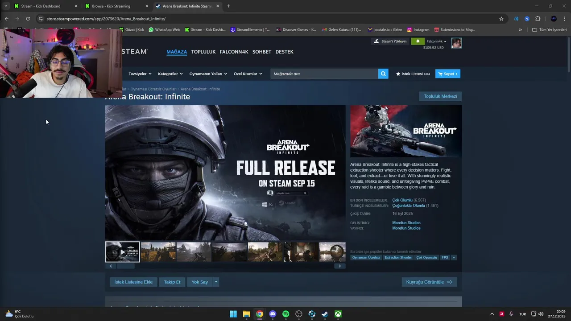The width and height of the screenshot is (571, 321).
Task: Bookmark this page with the star icon
Action: point(501,19)
